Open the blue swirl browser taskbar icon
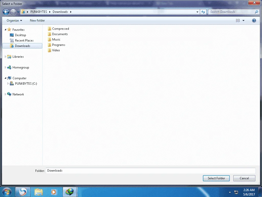 click(23, 192)
